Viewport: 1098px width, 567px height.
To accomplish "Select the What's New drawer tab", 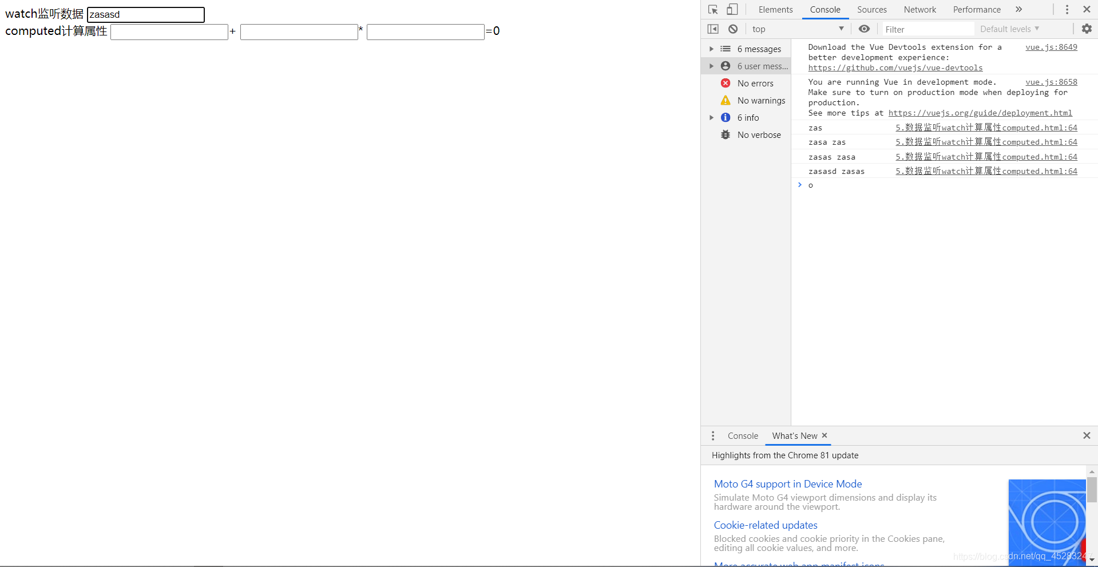I will click(x=795, y=436).
